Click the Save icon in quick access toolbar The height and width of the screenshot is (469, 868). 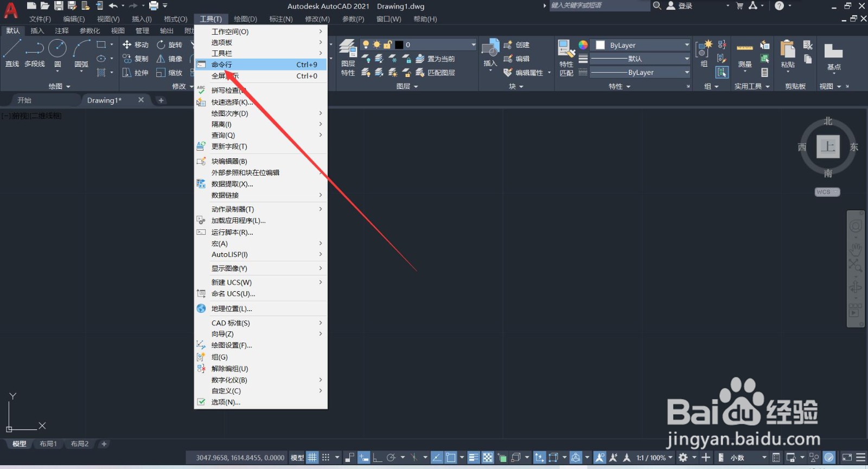pos(59,6)
